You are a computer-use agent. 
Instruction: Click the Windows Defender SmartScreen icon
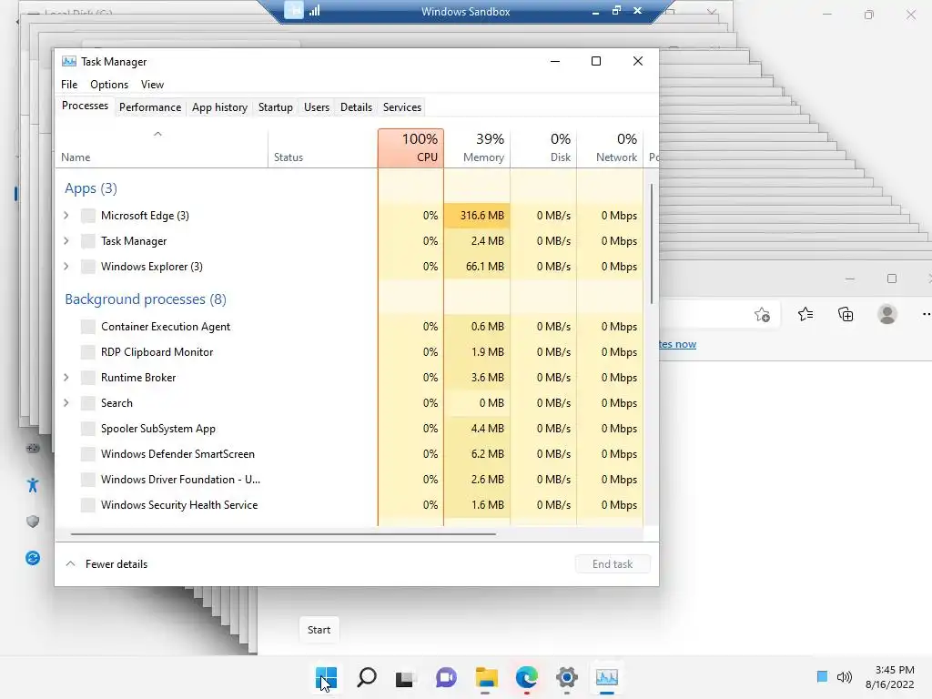pyautogui.click(x=88, y=455)
